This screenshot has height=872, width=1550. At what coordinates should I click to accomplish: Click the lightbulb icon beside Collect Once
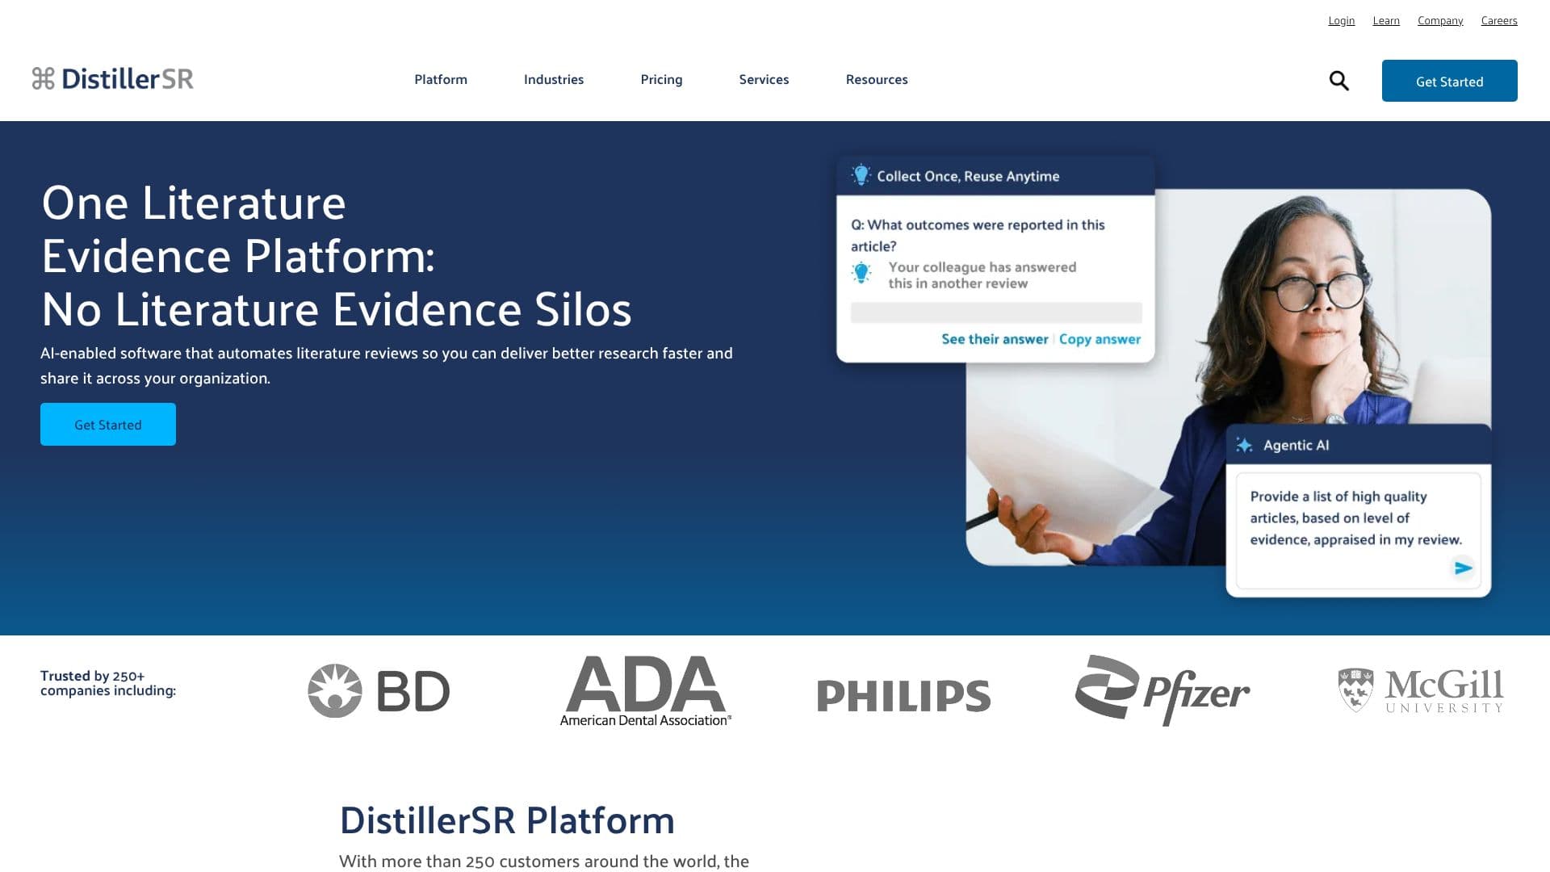click(x=861, y=174)
